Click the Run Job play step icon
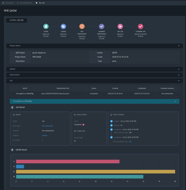This screenshot has height=190, width=186. [120, 26]
